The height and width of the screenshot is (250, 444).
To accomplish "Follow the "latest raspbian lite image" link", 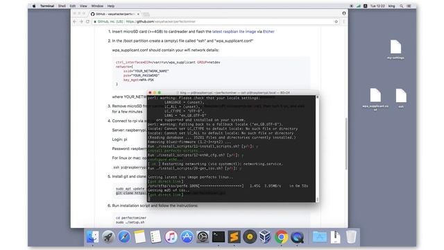I will 234,31.
